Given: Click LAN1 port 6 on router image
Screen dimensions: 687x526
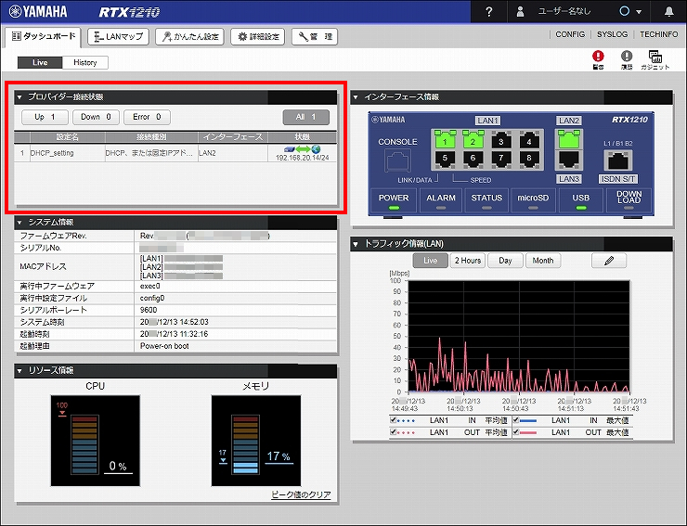Looking at the screenshot, I should [473, 159].
